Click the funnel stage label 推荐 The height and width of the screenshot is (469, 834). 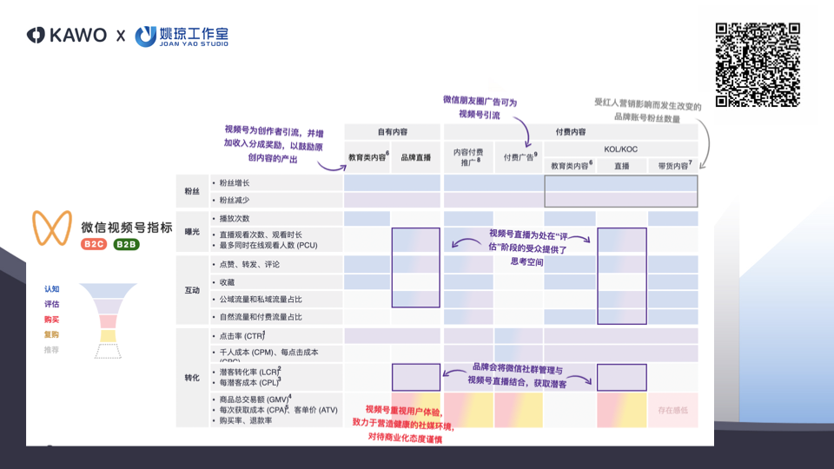point(51,350)
